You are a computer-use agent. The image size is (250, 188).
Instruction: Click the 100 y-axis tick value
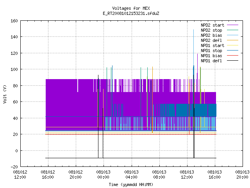click(14, 69)
